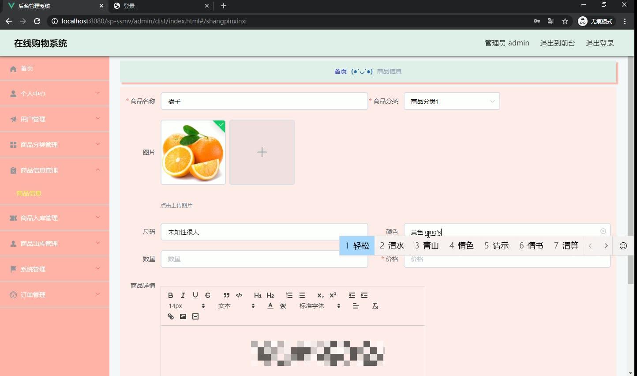Open the text color picker in editor
Screen dimensions: 637x376
(270, 305)
